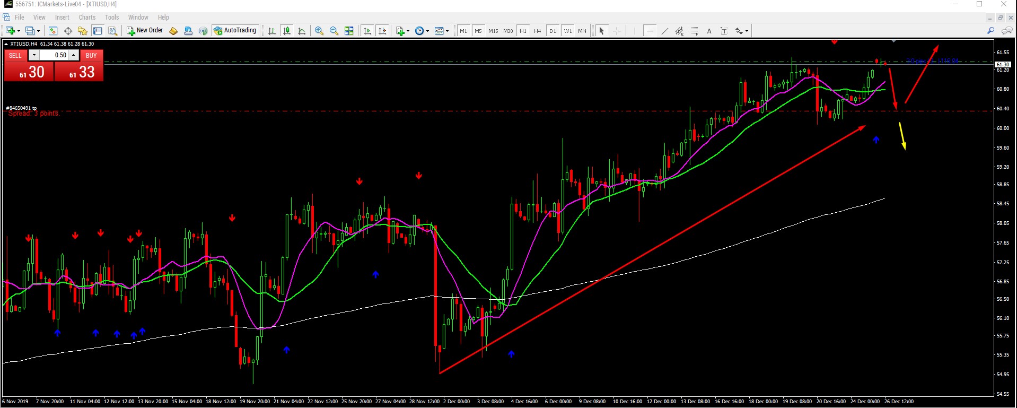Open the Help menu
1017x408 pixels.
click(x=163, y=18)
